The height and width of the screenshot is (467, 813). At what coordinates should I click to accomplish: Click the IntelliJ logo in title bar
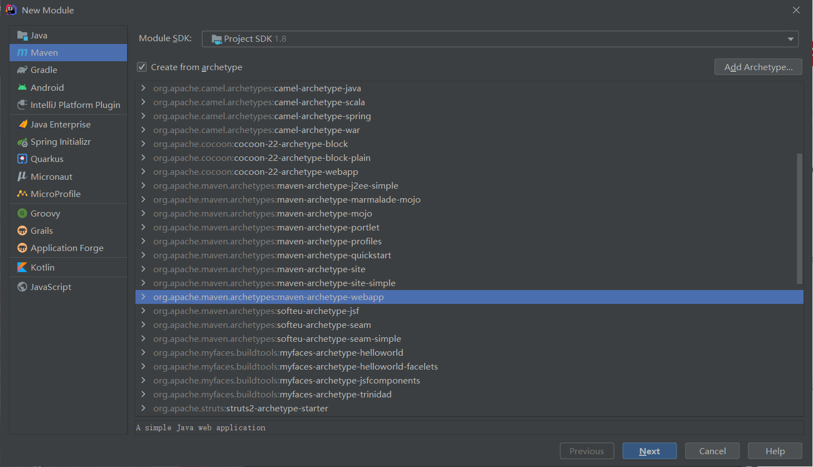[11, 10]
